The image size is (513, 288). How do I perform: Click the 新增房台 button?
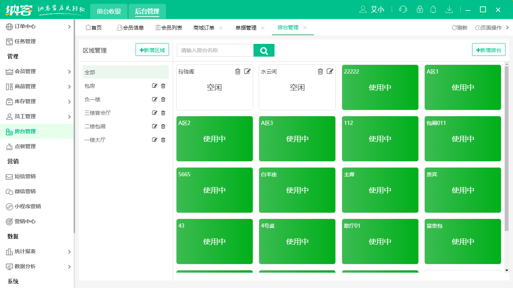(x=489, y=50)
